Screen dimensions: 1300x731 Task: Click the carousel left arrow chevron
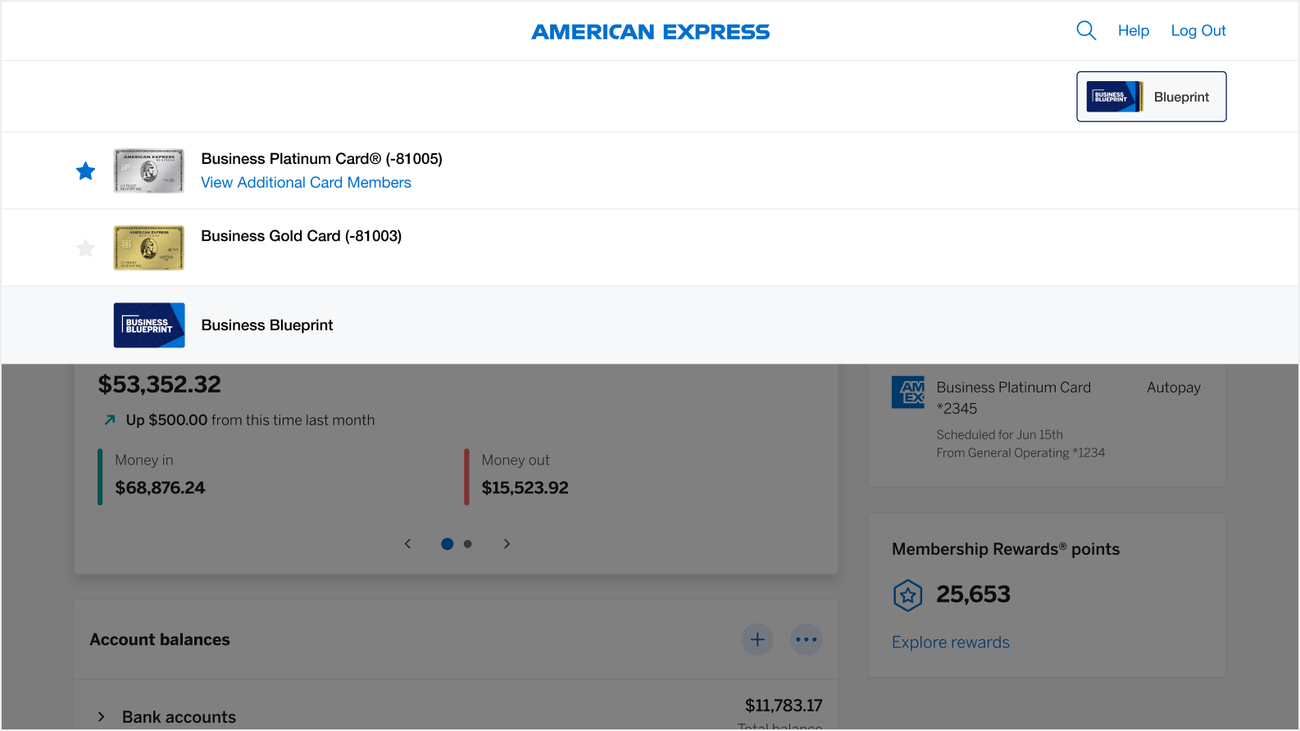click(407, 543)
